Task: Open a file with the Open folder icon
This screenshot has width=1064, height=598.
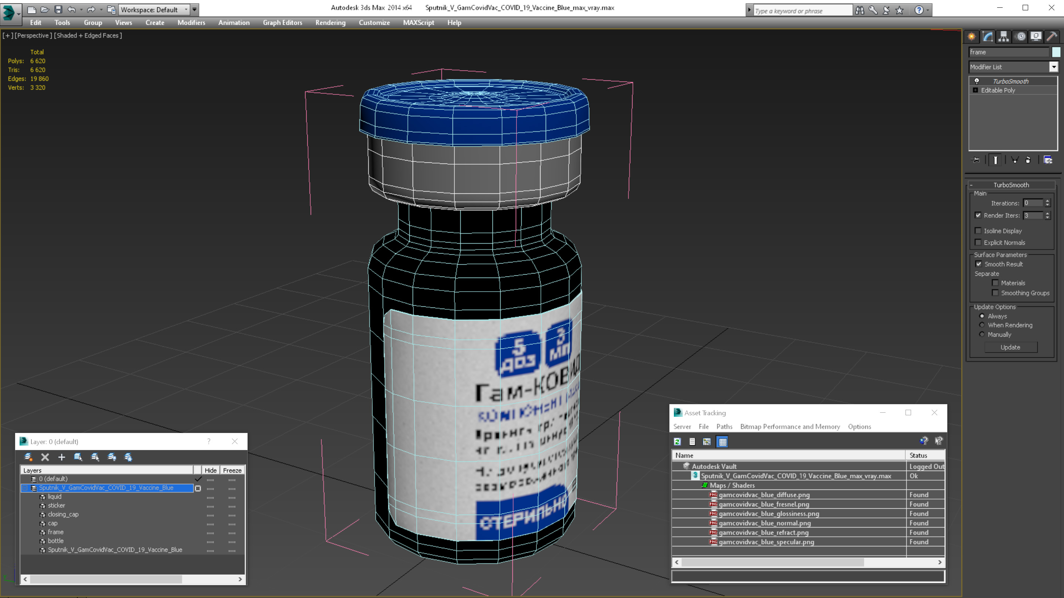Action: (45, 10)
